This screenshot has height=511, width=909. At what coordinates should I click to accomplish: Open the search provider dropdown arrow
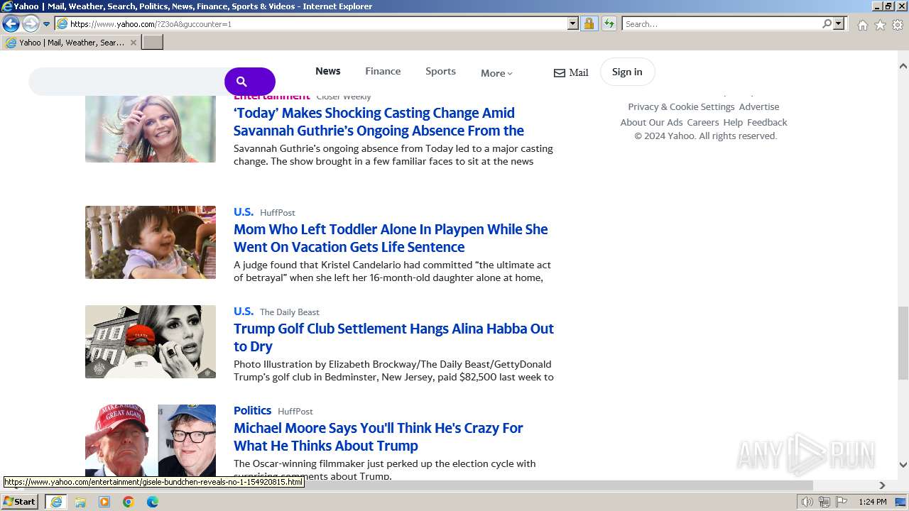pos(839,24)
